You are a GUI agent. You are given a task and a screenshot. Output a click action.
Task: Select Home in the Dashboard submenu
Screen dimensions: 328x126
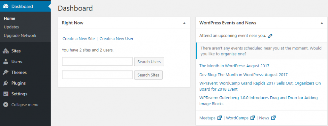tap(10, 19)
